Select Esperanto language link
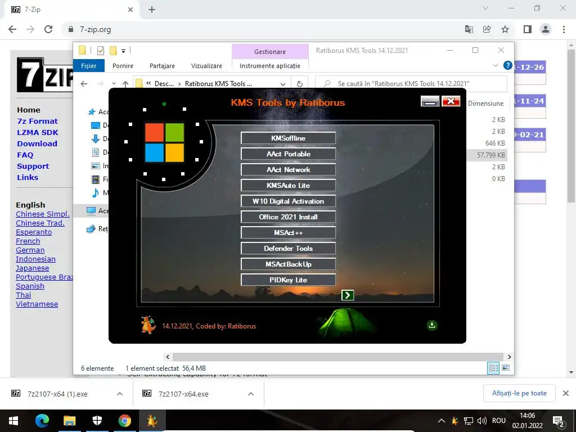The height and width of the screenshot is (432, 576). coord(34,232)
